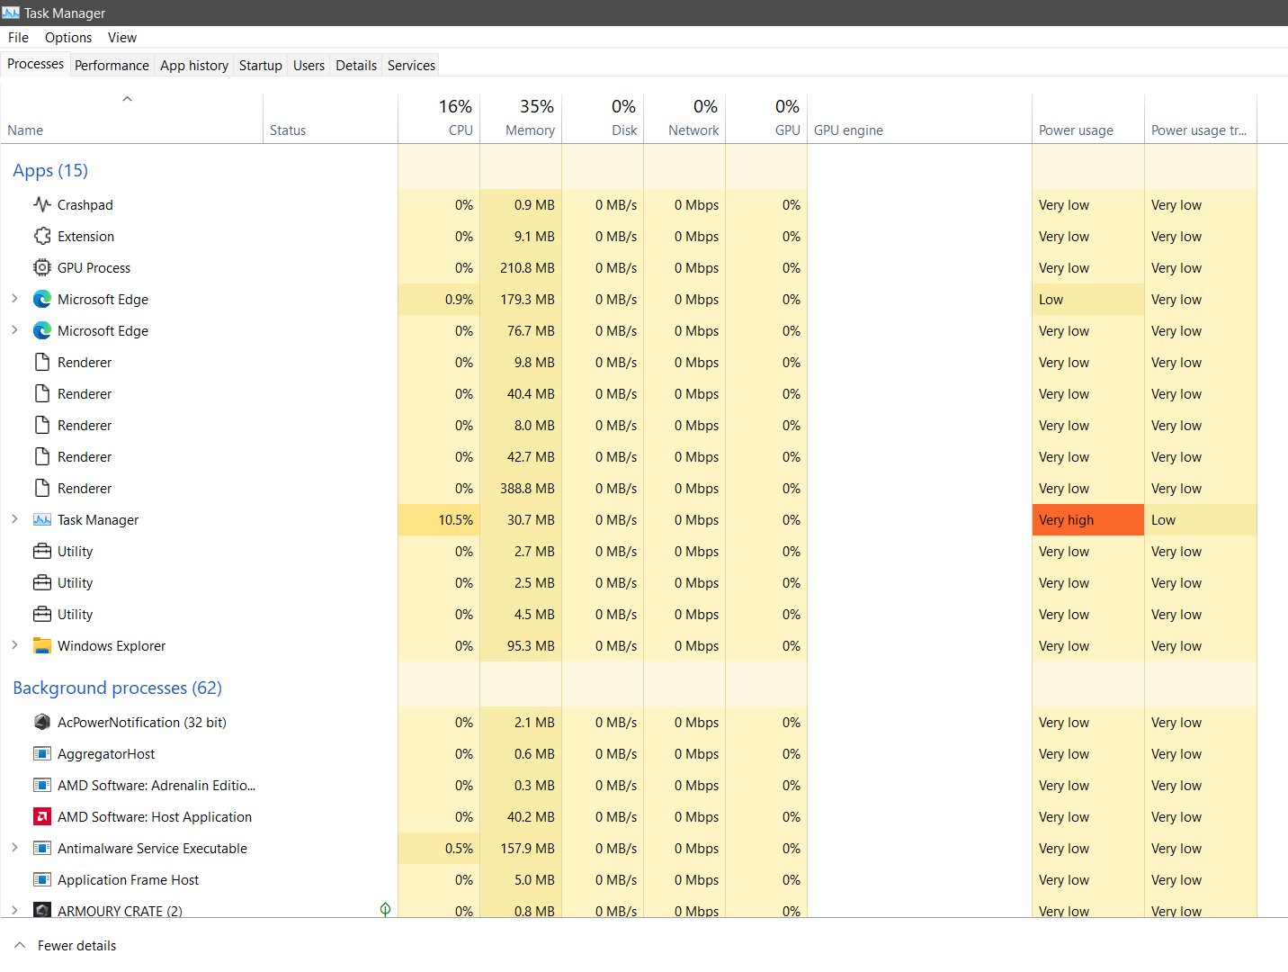Click the Extension puzzle-piece icon
The image size is (1288, 972).
click(41, 236)
